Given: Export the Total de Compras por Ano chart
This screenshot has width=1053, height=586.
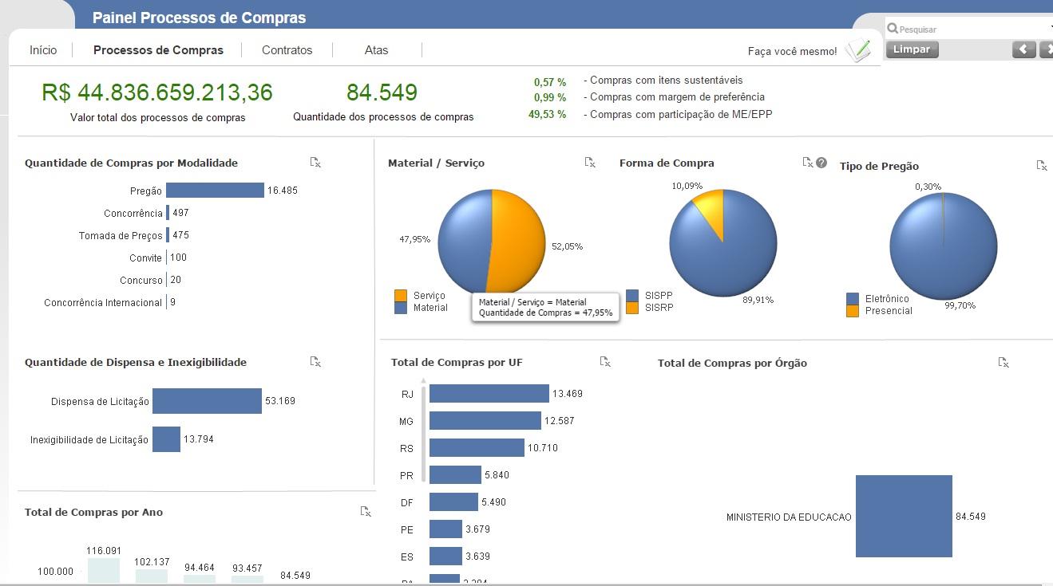Looking at the screenshot, I should click(366, 512).
